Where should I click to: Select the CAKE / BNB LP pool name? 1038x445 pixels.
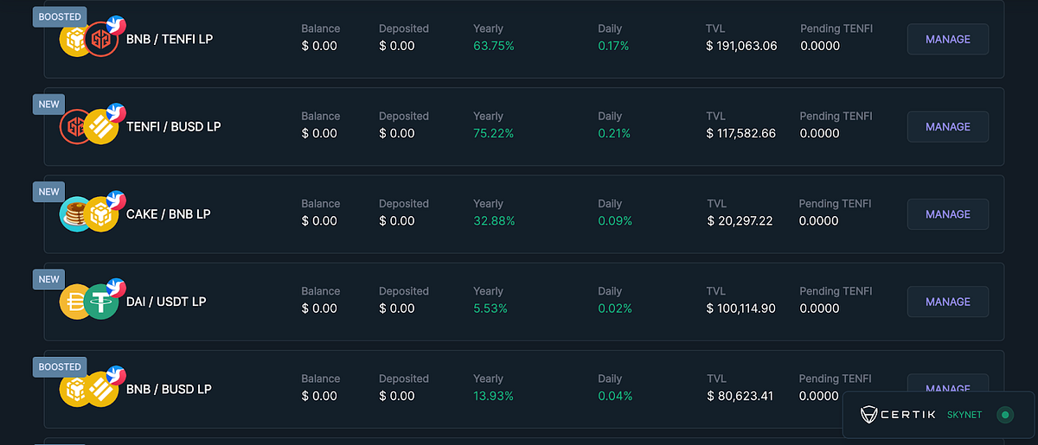[x=169, y=214]
